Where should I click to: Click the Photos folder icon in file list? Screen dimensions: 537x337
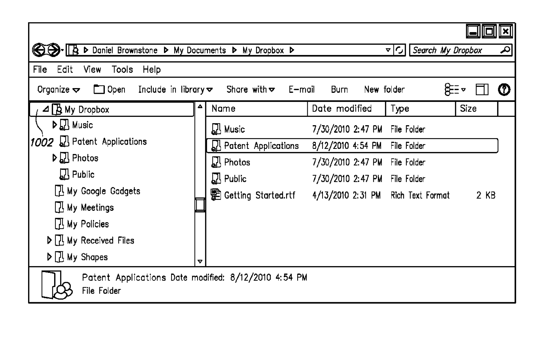point(216,162)
